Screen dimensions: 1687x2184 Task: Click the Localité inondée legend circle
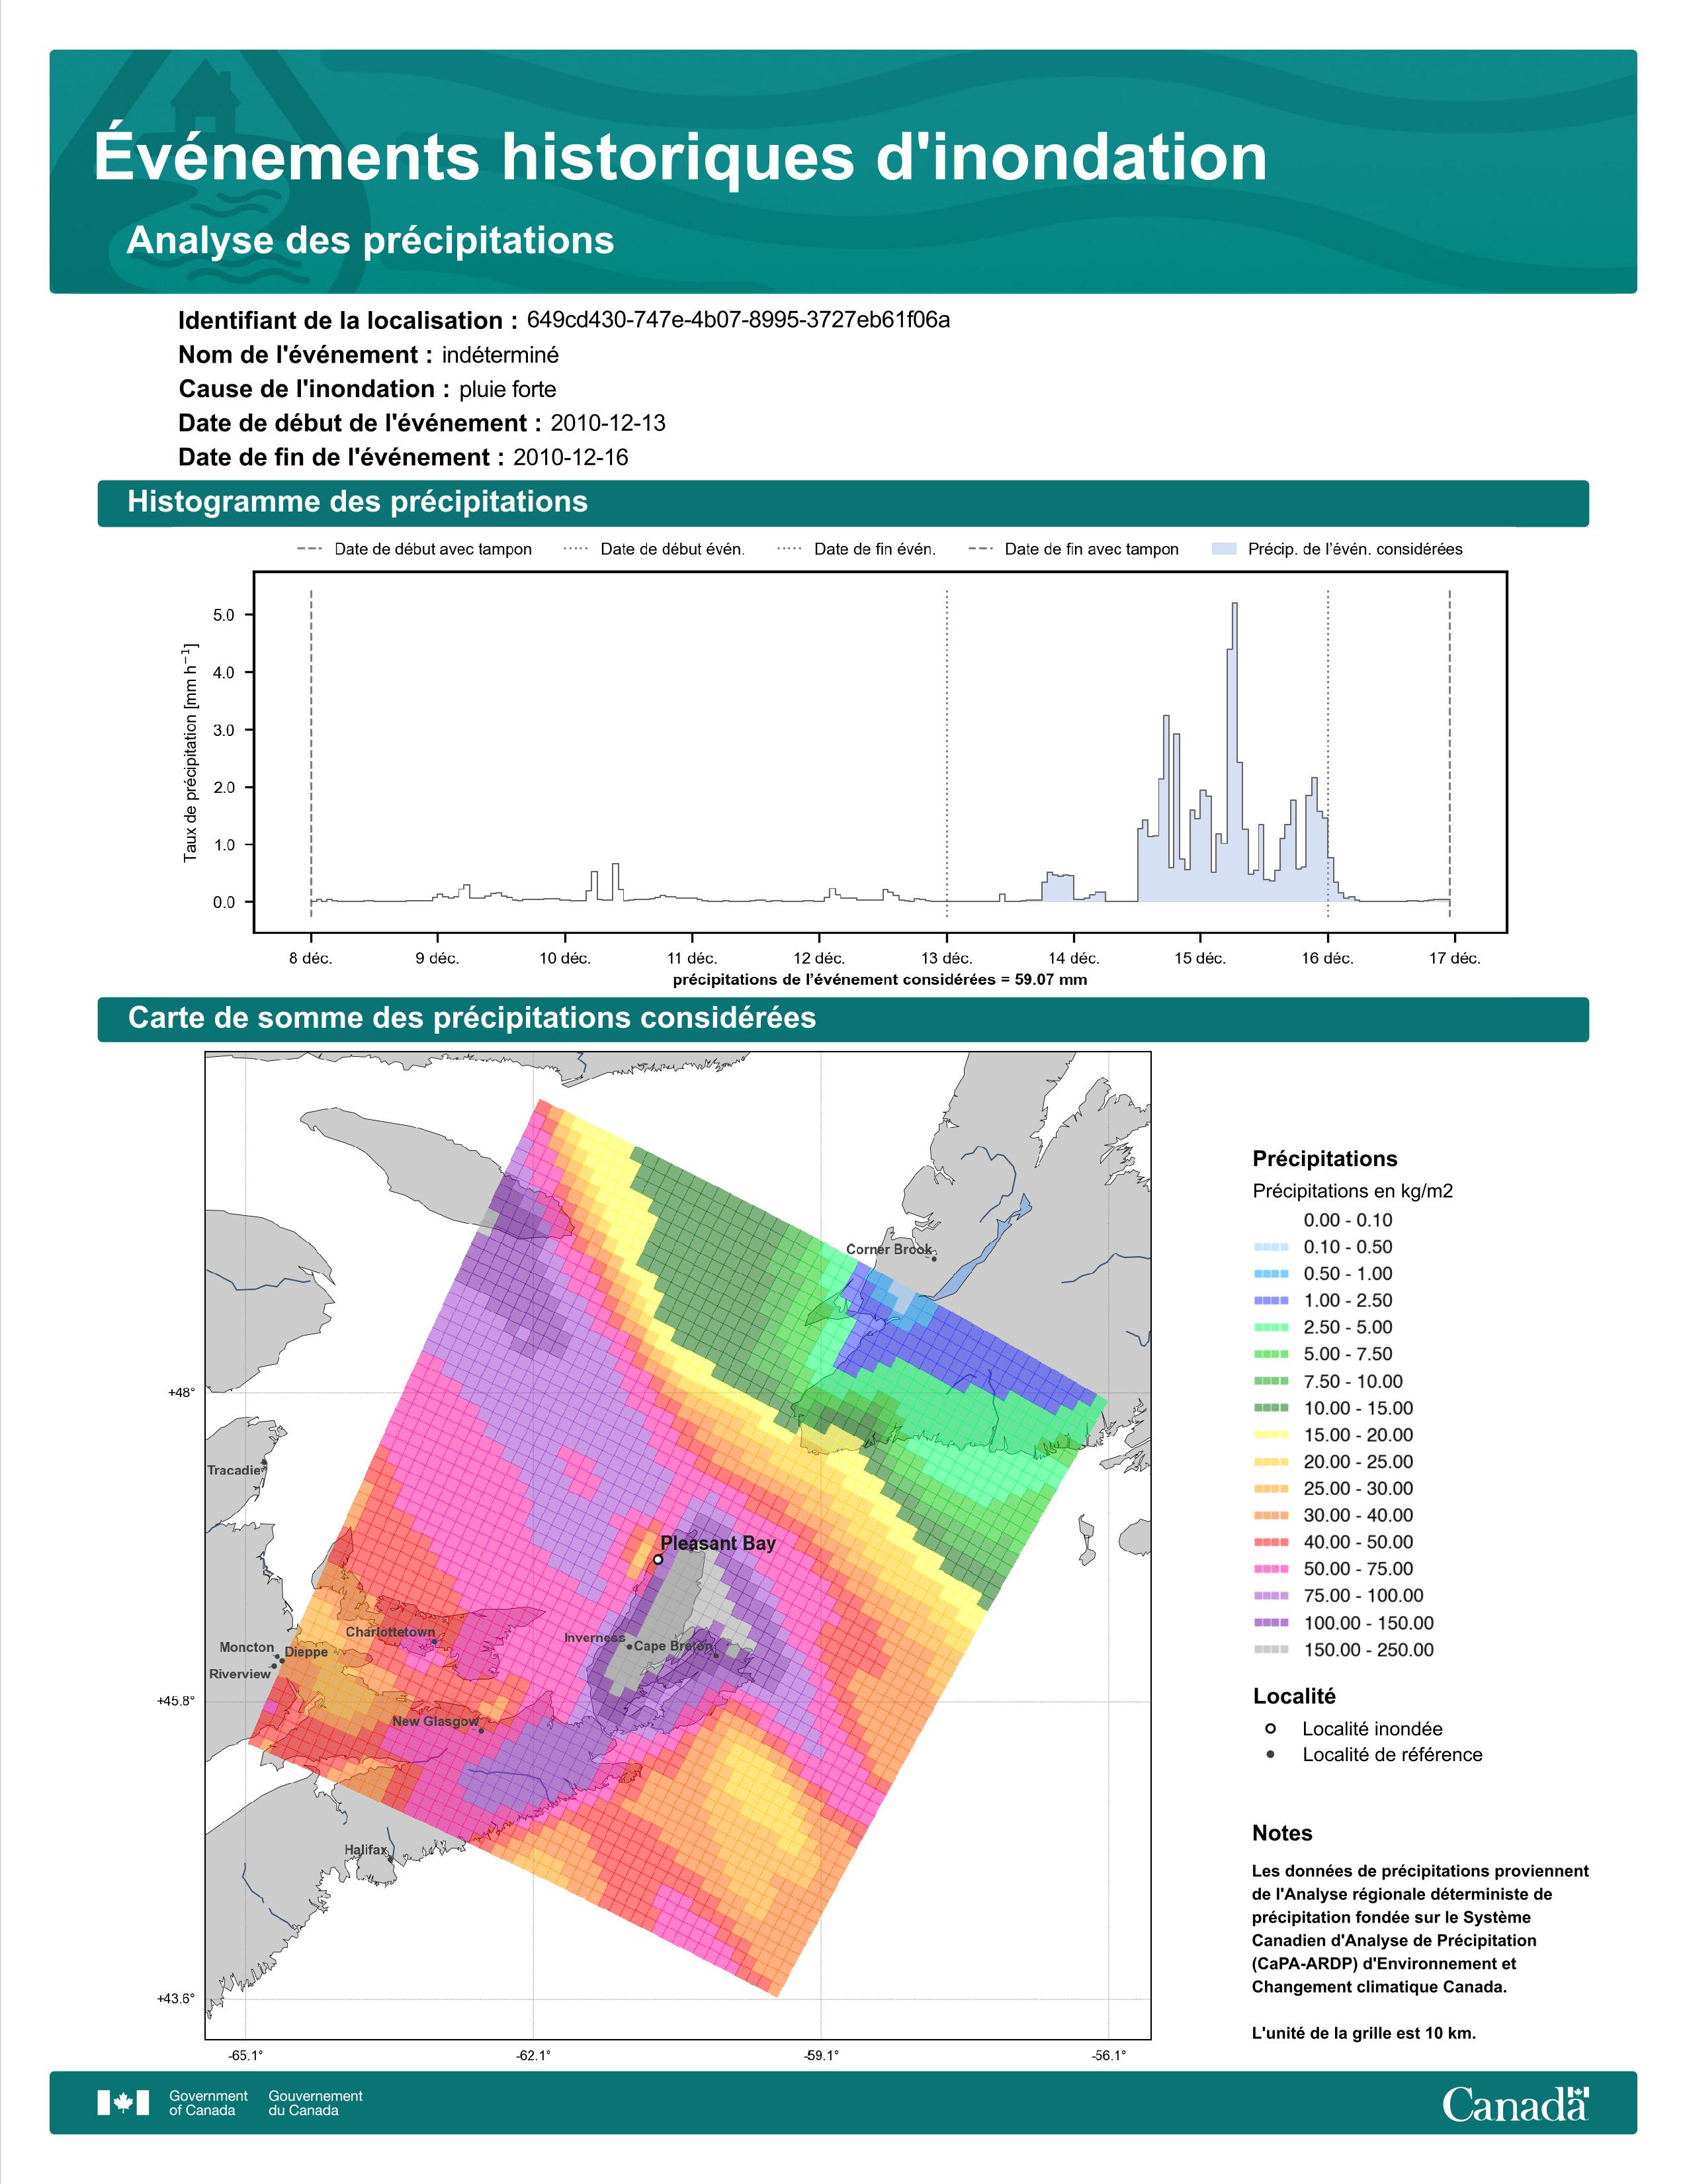(1270, 1728)
